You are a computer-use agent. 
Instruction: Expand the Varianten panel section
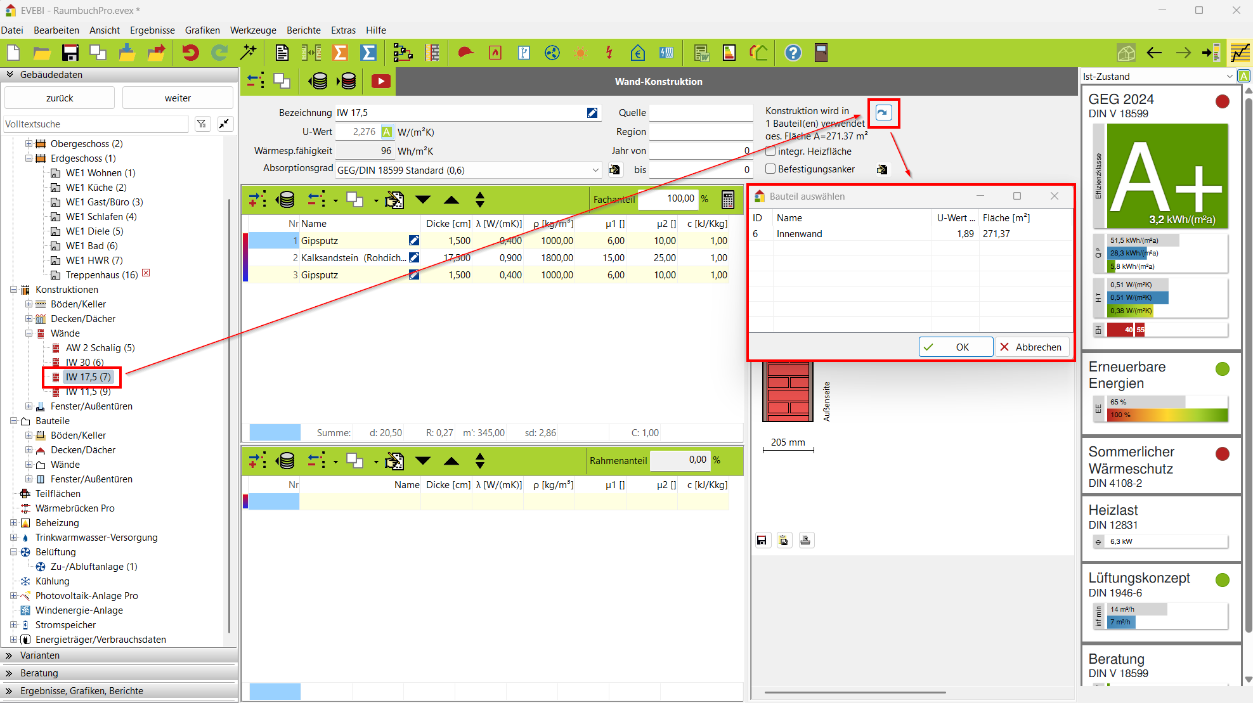(x=39, y=655)
